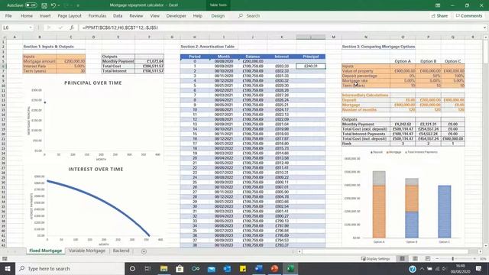This screenshot has height=275, width=489.
Task: Open the Mail app from taskbar
Action: point(211,268)
